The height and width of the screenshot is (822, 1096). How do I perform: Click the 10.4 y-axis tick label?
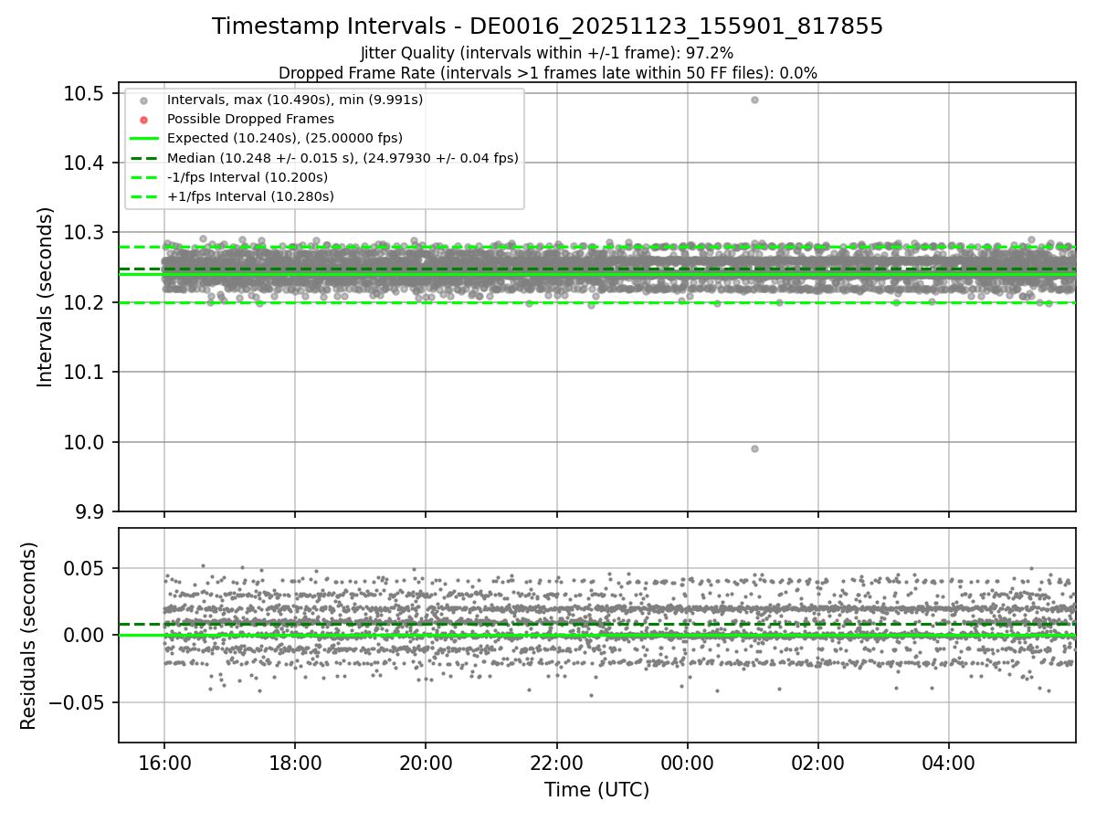click(85, 163)
